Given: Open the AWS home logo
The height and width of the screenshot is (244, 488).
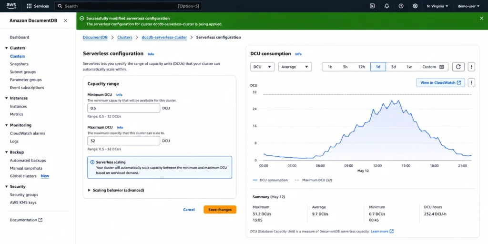Looking at the screenshot, I should (x=11, y=6).
